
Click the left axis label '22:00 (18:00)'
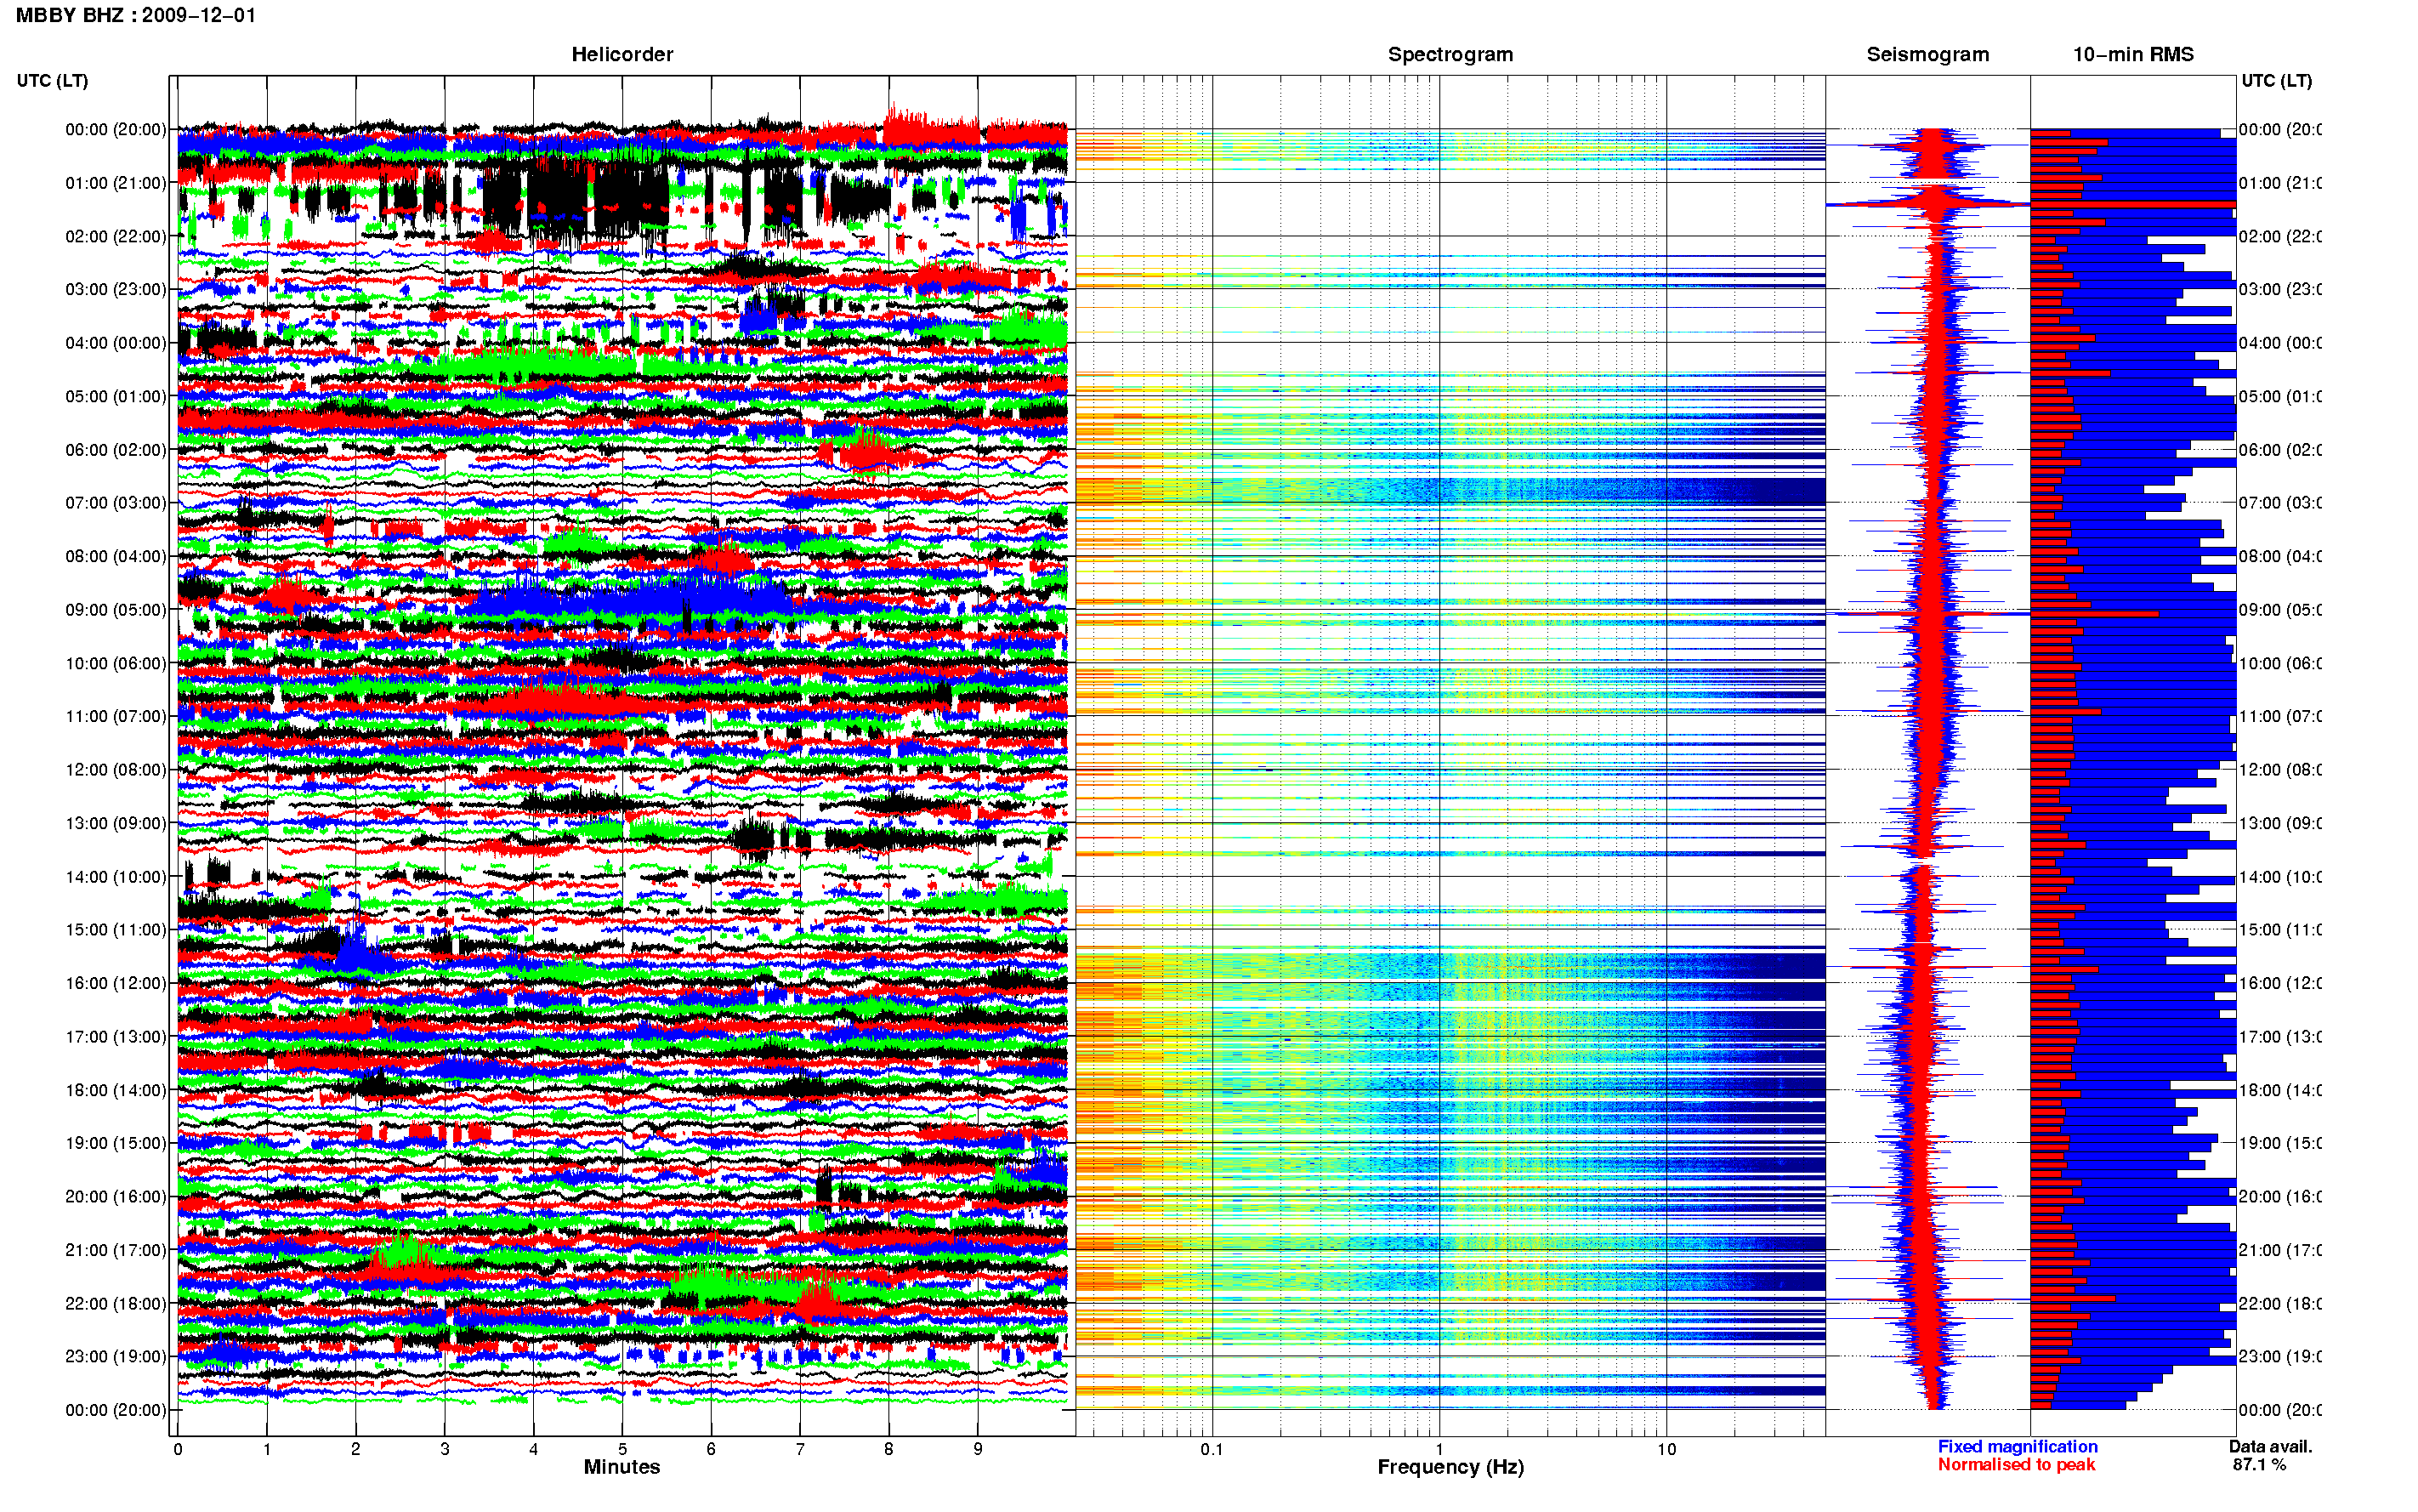[x=116, y=1304]
